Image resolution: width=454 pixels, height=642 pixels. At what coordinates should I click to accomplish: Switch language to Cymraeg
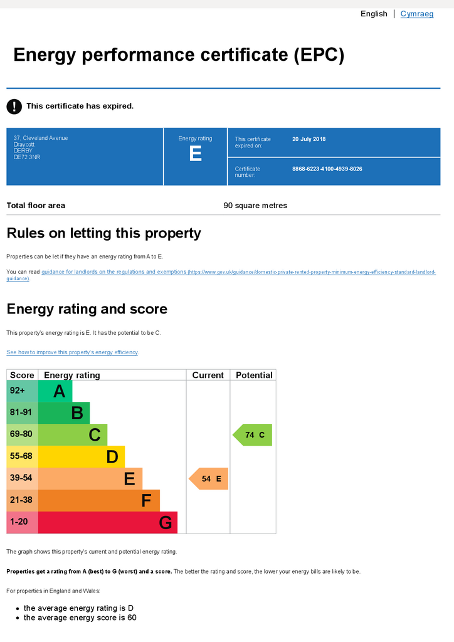[417, 14]
